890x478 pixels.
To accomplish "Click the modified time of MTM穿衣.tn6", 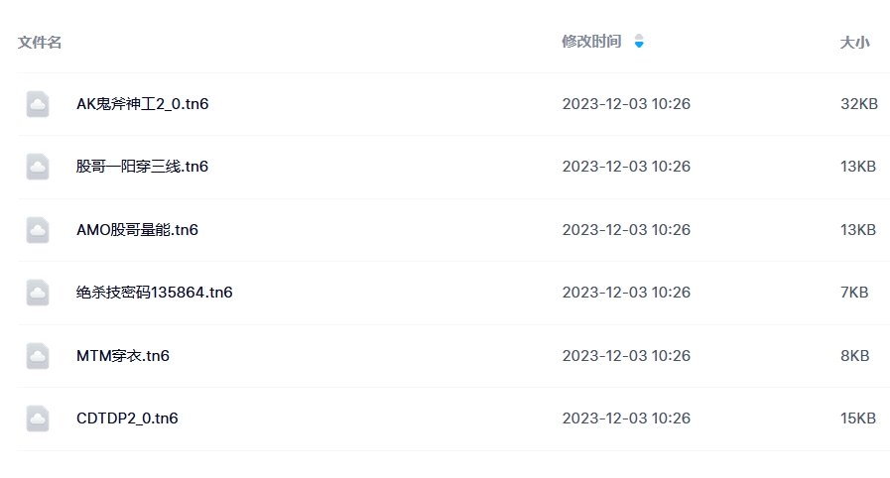I will 626,355.
